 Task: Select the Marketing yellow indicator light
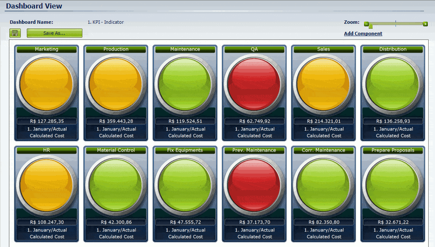point(47,84)
